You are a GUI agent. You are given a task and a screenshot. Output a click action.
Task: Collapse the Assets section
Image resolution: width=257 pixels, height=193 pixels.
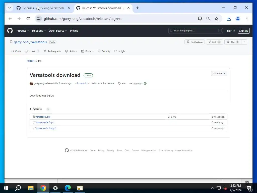(36, 109)
